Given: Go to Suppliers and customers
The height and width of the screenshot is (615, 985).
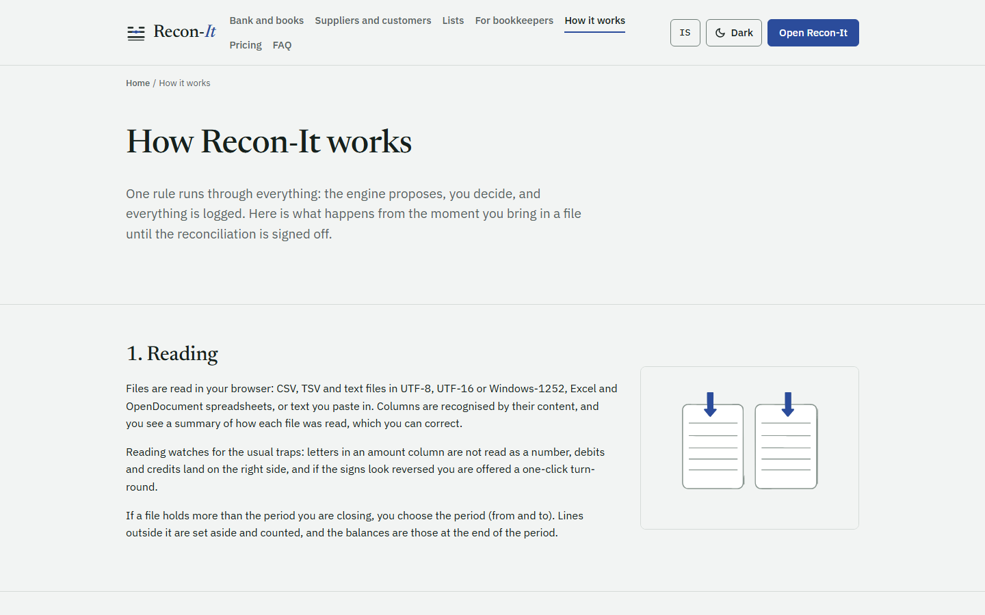Looking at the screenshot, I should [x=373, y=20].
